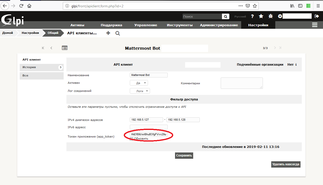The height and width of the screenshot is (185, 323).
Task: Add new API client with plus icon
Action: (x=108, y=33)
